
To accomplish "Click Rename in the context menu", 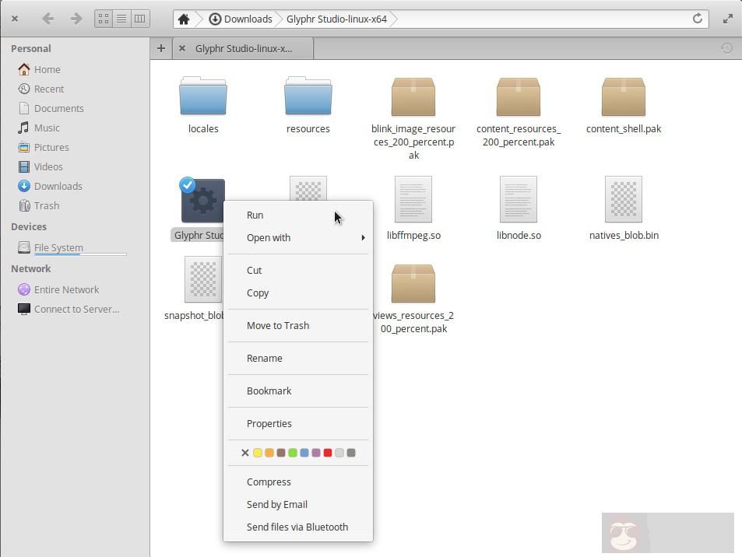I will [x=264, y=358].
